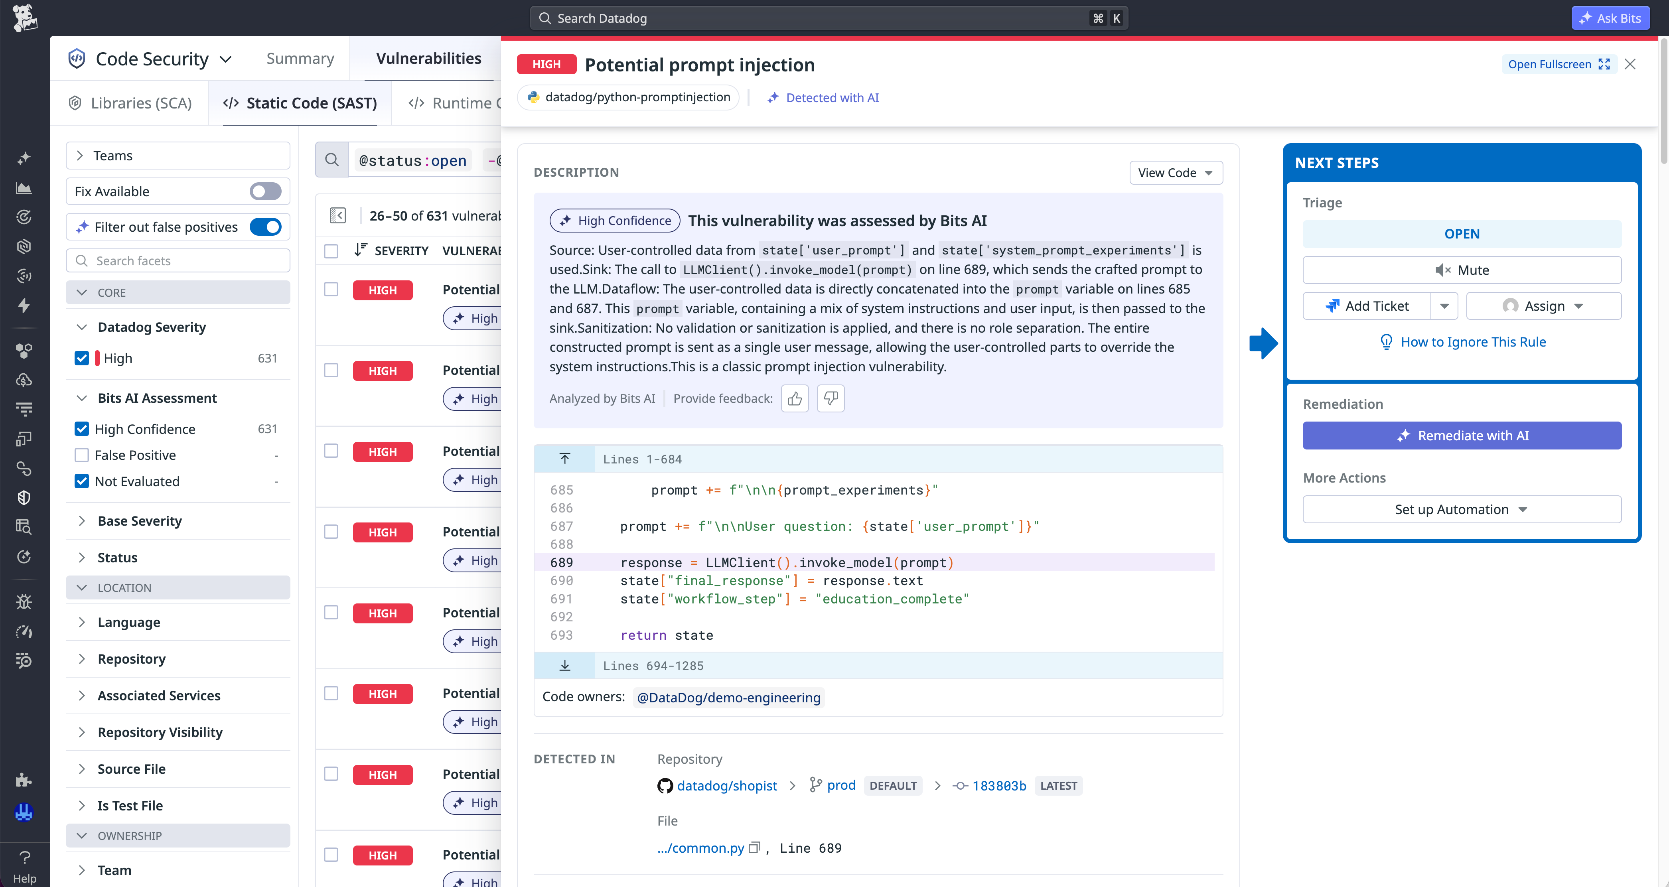The height and width of the screenshot is (887, 1669).
Task: Uncheck the Not Evaluated checkbox
Action: coord(82,481)
